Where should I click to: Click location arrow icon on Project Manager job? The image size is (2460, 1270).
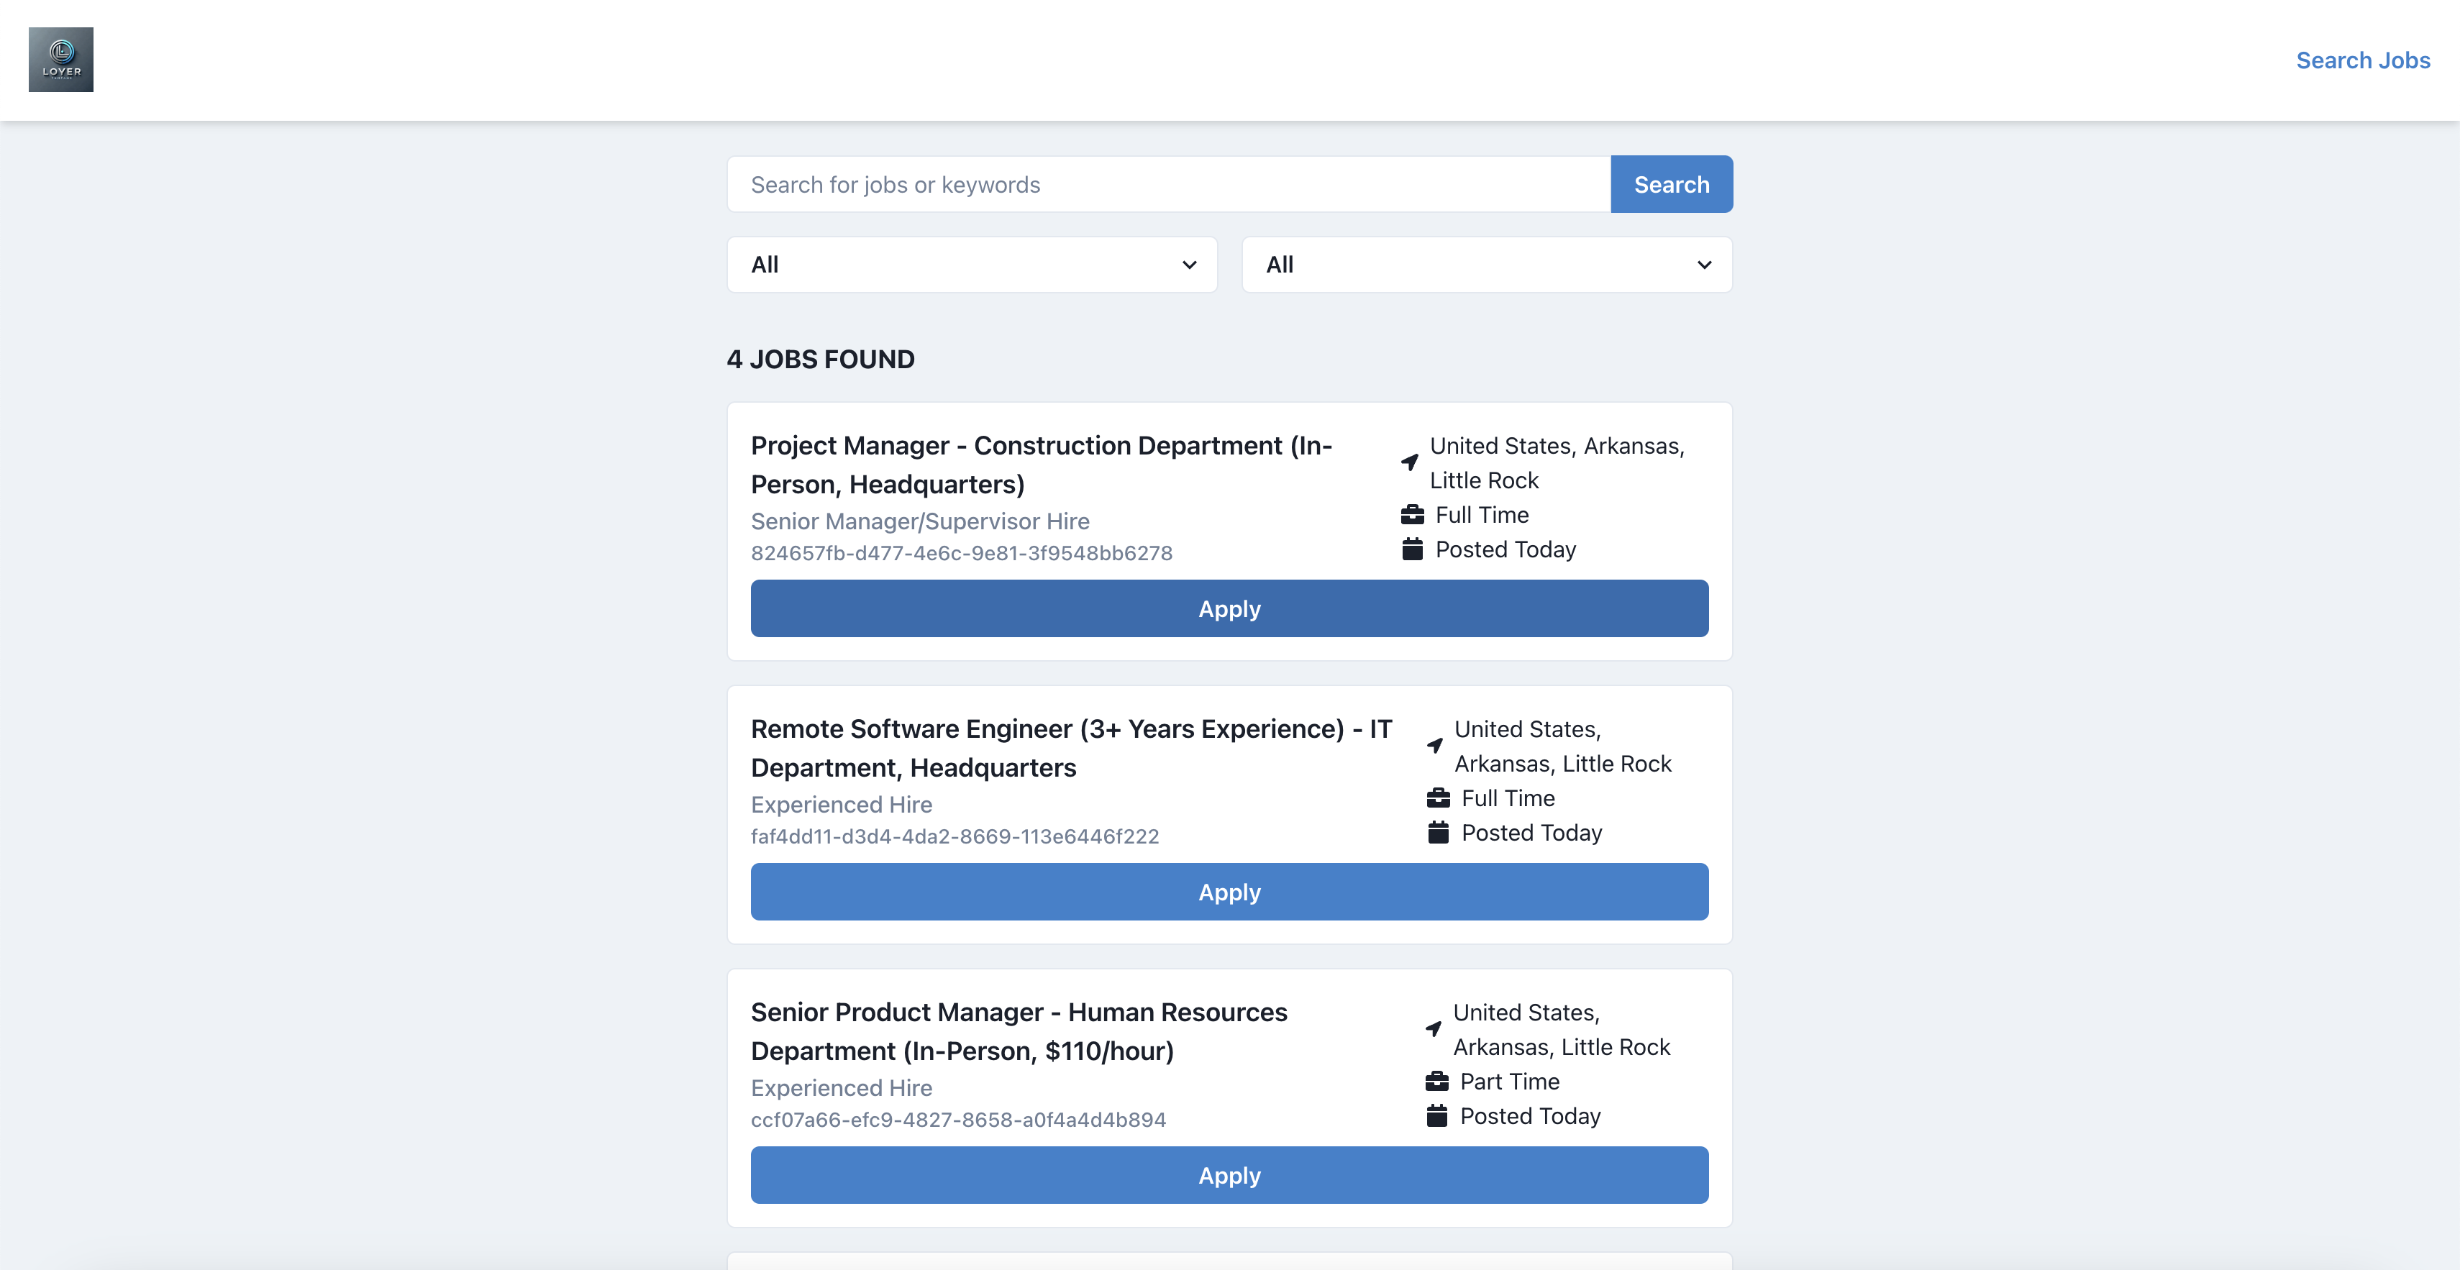[1410, 462]
